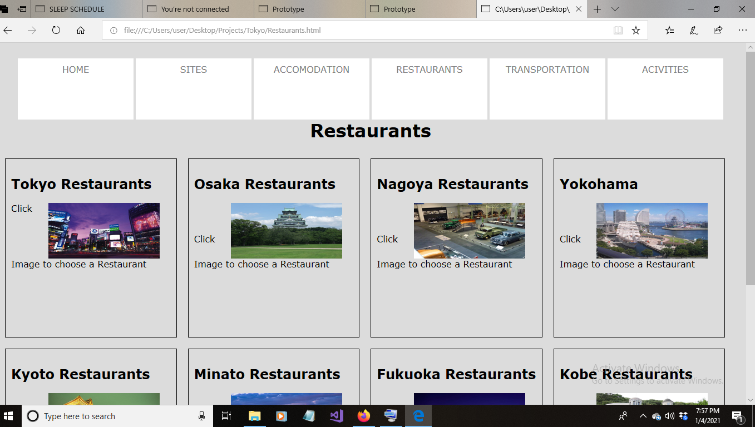Image resolution: width=755 pixels, height=427 pixels.
Task: Open the 7:57 PM clock and calendar
Action: [x=707, y=416]
